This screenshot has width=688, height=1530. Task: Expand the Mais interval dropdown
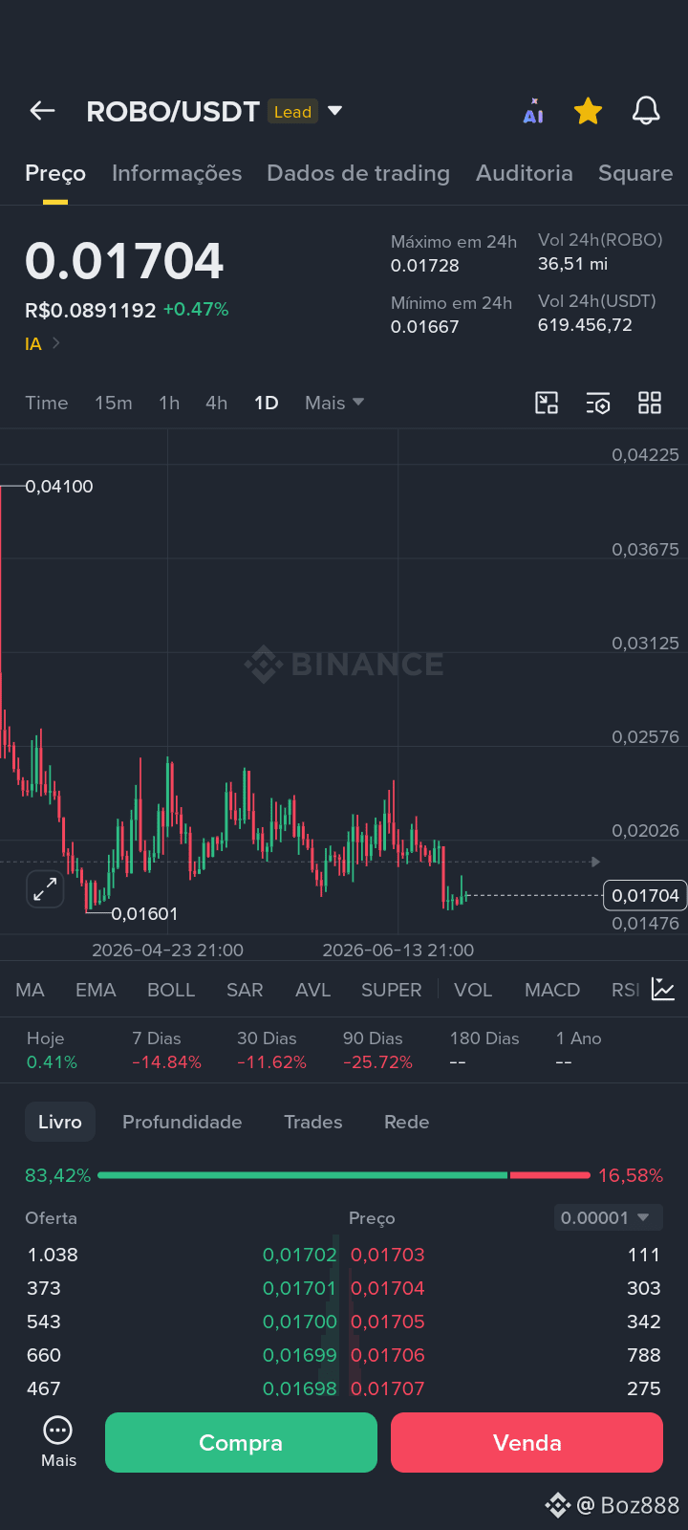[x=334, y=403]
